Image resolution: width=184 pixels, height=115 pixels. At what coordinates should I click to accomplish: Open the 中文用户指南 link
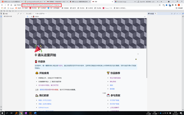(114, 100)
